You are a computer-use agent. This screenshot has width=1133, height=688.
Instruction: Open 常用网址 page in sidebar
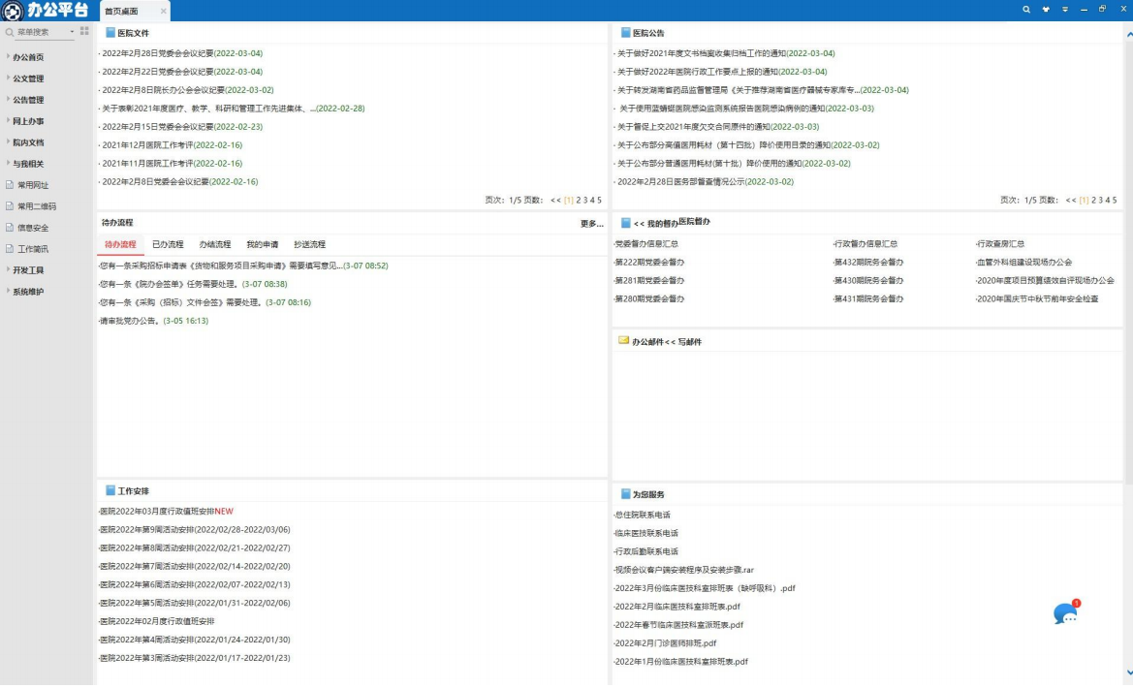tap(33, 185)
